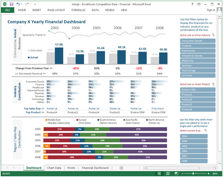
Task: Open the FORMULAS tab
Action: pos(78,10)
